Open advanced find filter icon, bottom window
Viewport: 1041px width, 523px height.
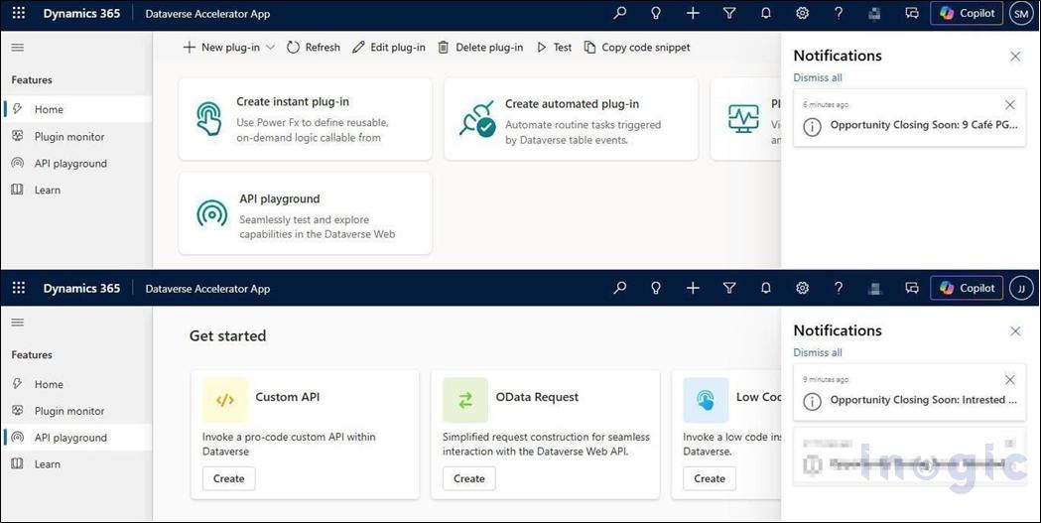pyautogui.click(x=729, y=288)
